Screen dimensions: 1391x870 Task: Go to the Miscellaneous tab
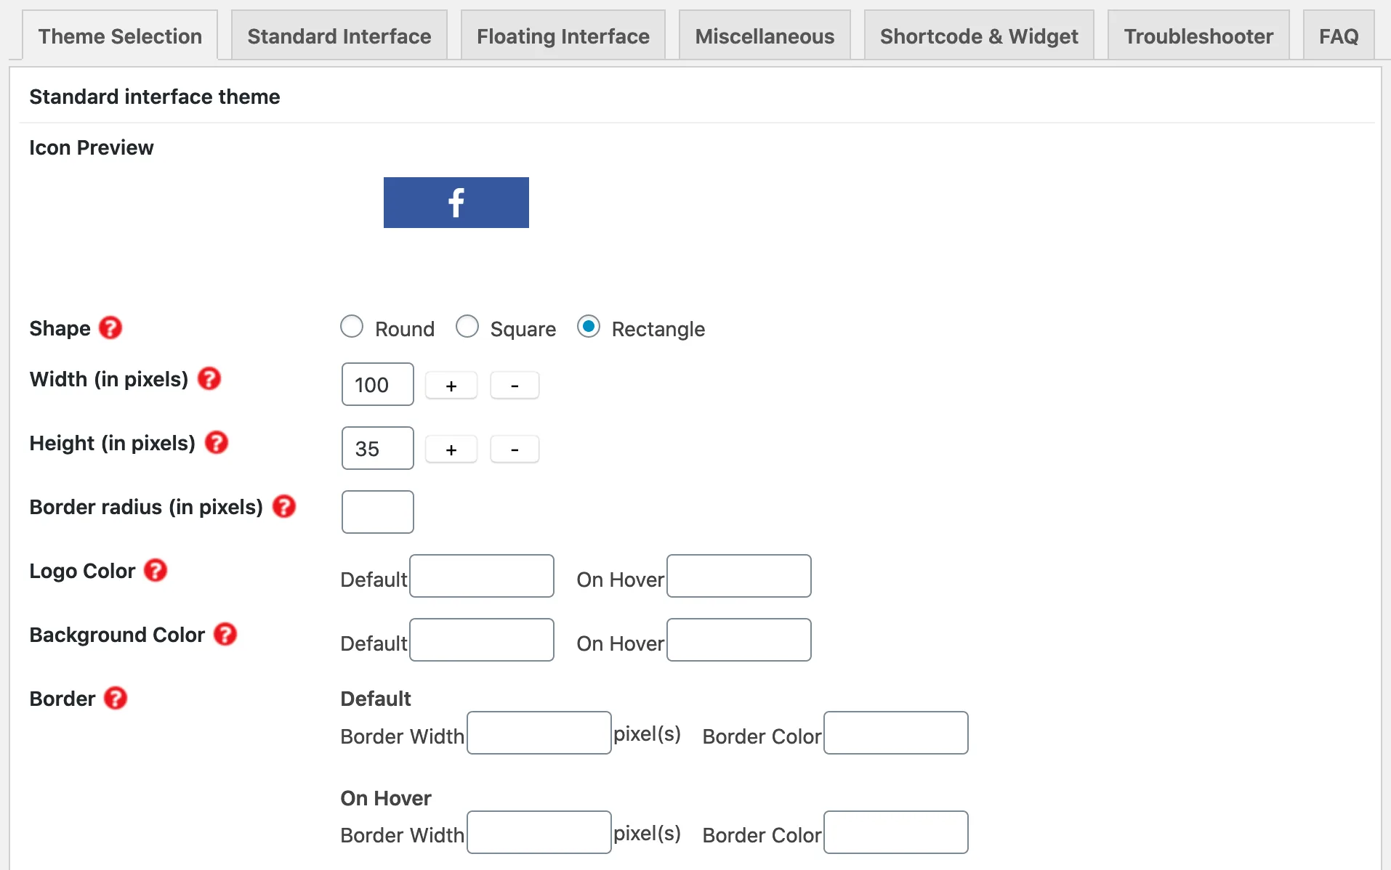coord(765,36)
